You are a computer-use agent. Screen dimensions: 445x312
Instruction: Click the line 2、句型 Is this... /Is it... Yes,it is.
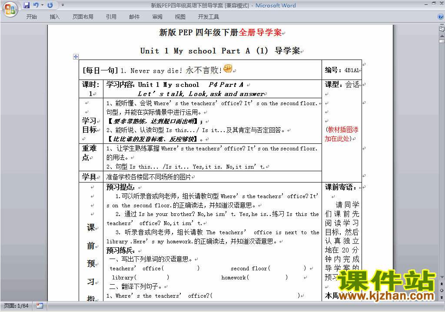(164, 166)
